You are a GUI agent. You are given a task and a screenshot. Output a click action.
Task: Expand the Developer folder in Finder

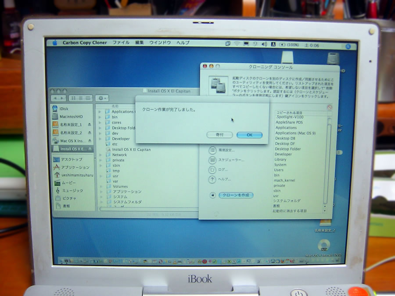click(x=100, y=139)
